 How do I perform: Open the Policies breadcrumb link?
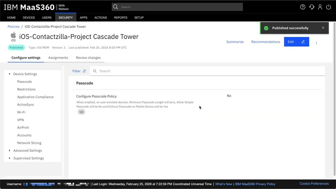click(x=13, y=26)
